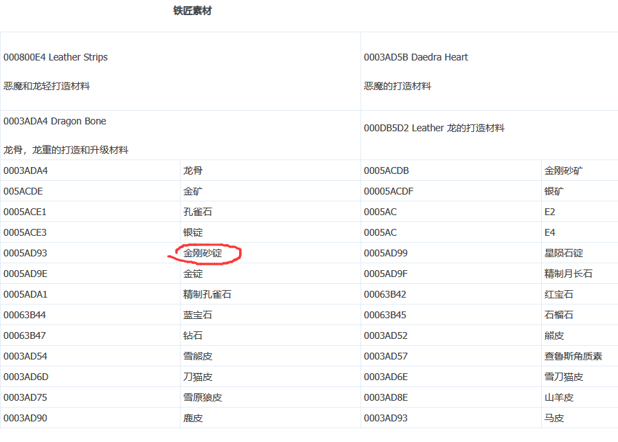Image resolution: width=618 pixels, height=442 pixels.
Task: Select the '0005ADA1' code cell
Action: tap(25, 294)
